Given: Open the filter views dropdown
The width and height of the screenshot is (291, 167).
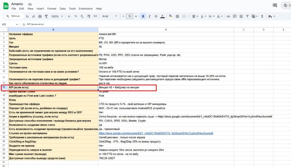Looking at the screenshot, I should point(255,16).
